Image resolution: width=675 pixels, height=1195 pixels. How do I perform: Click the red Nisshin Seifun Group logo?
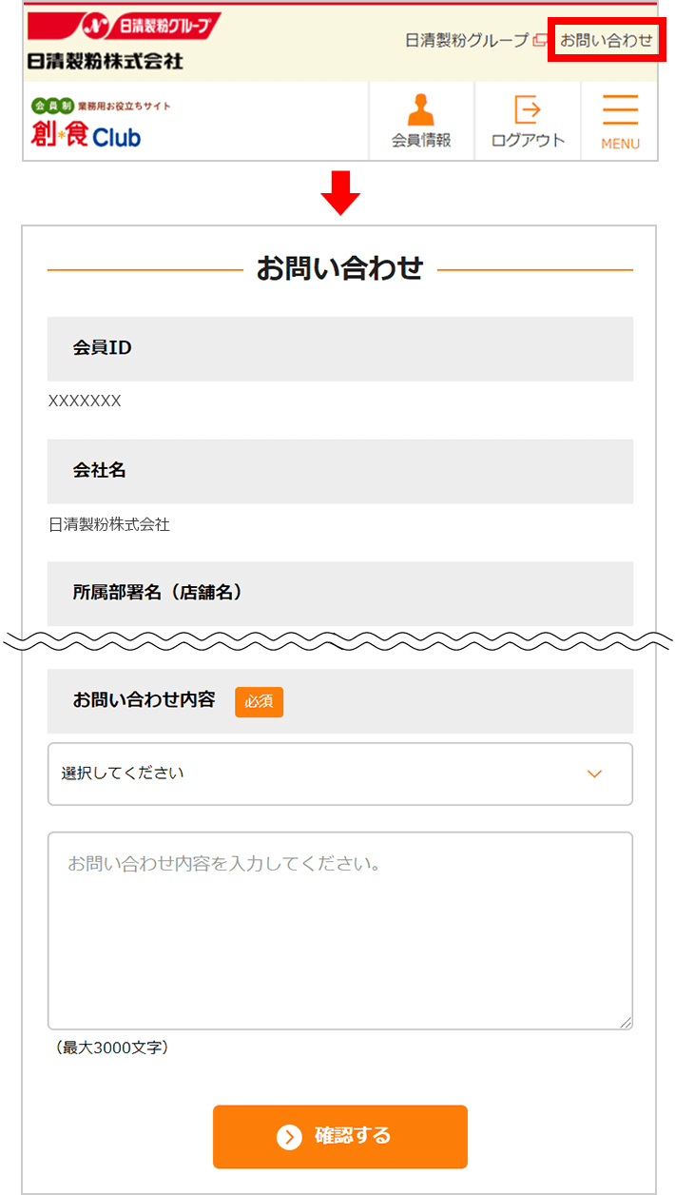[124, 26]
